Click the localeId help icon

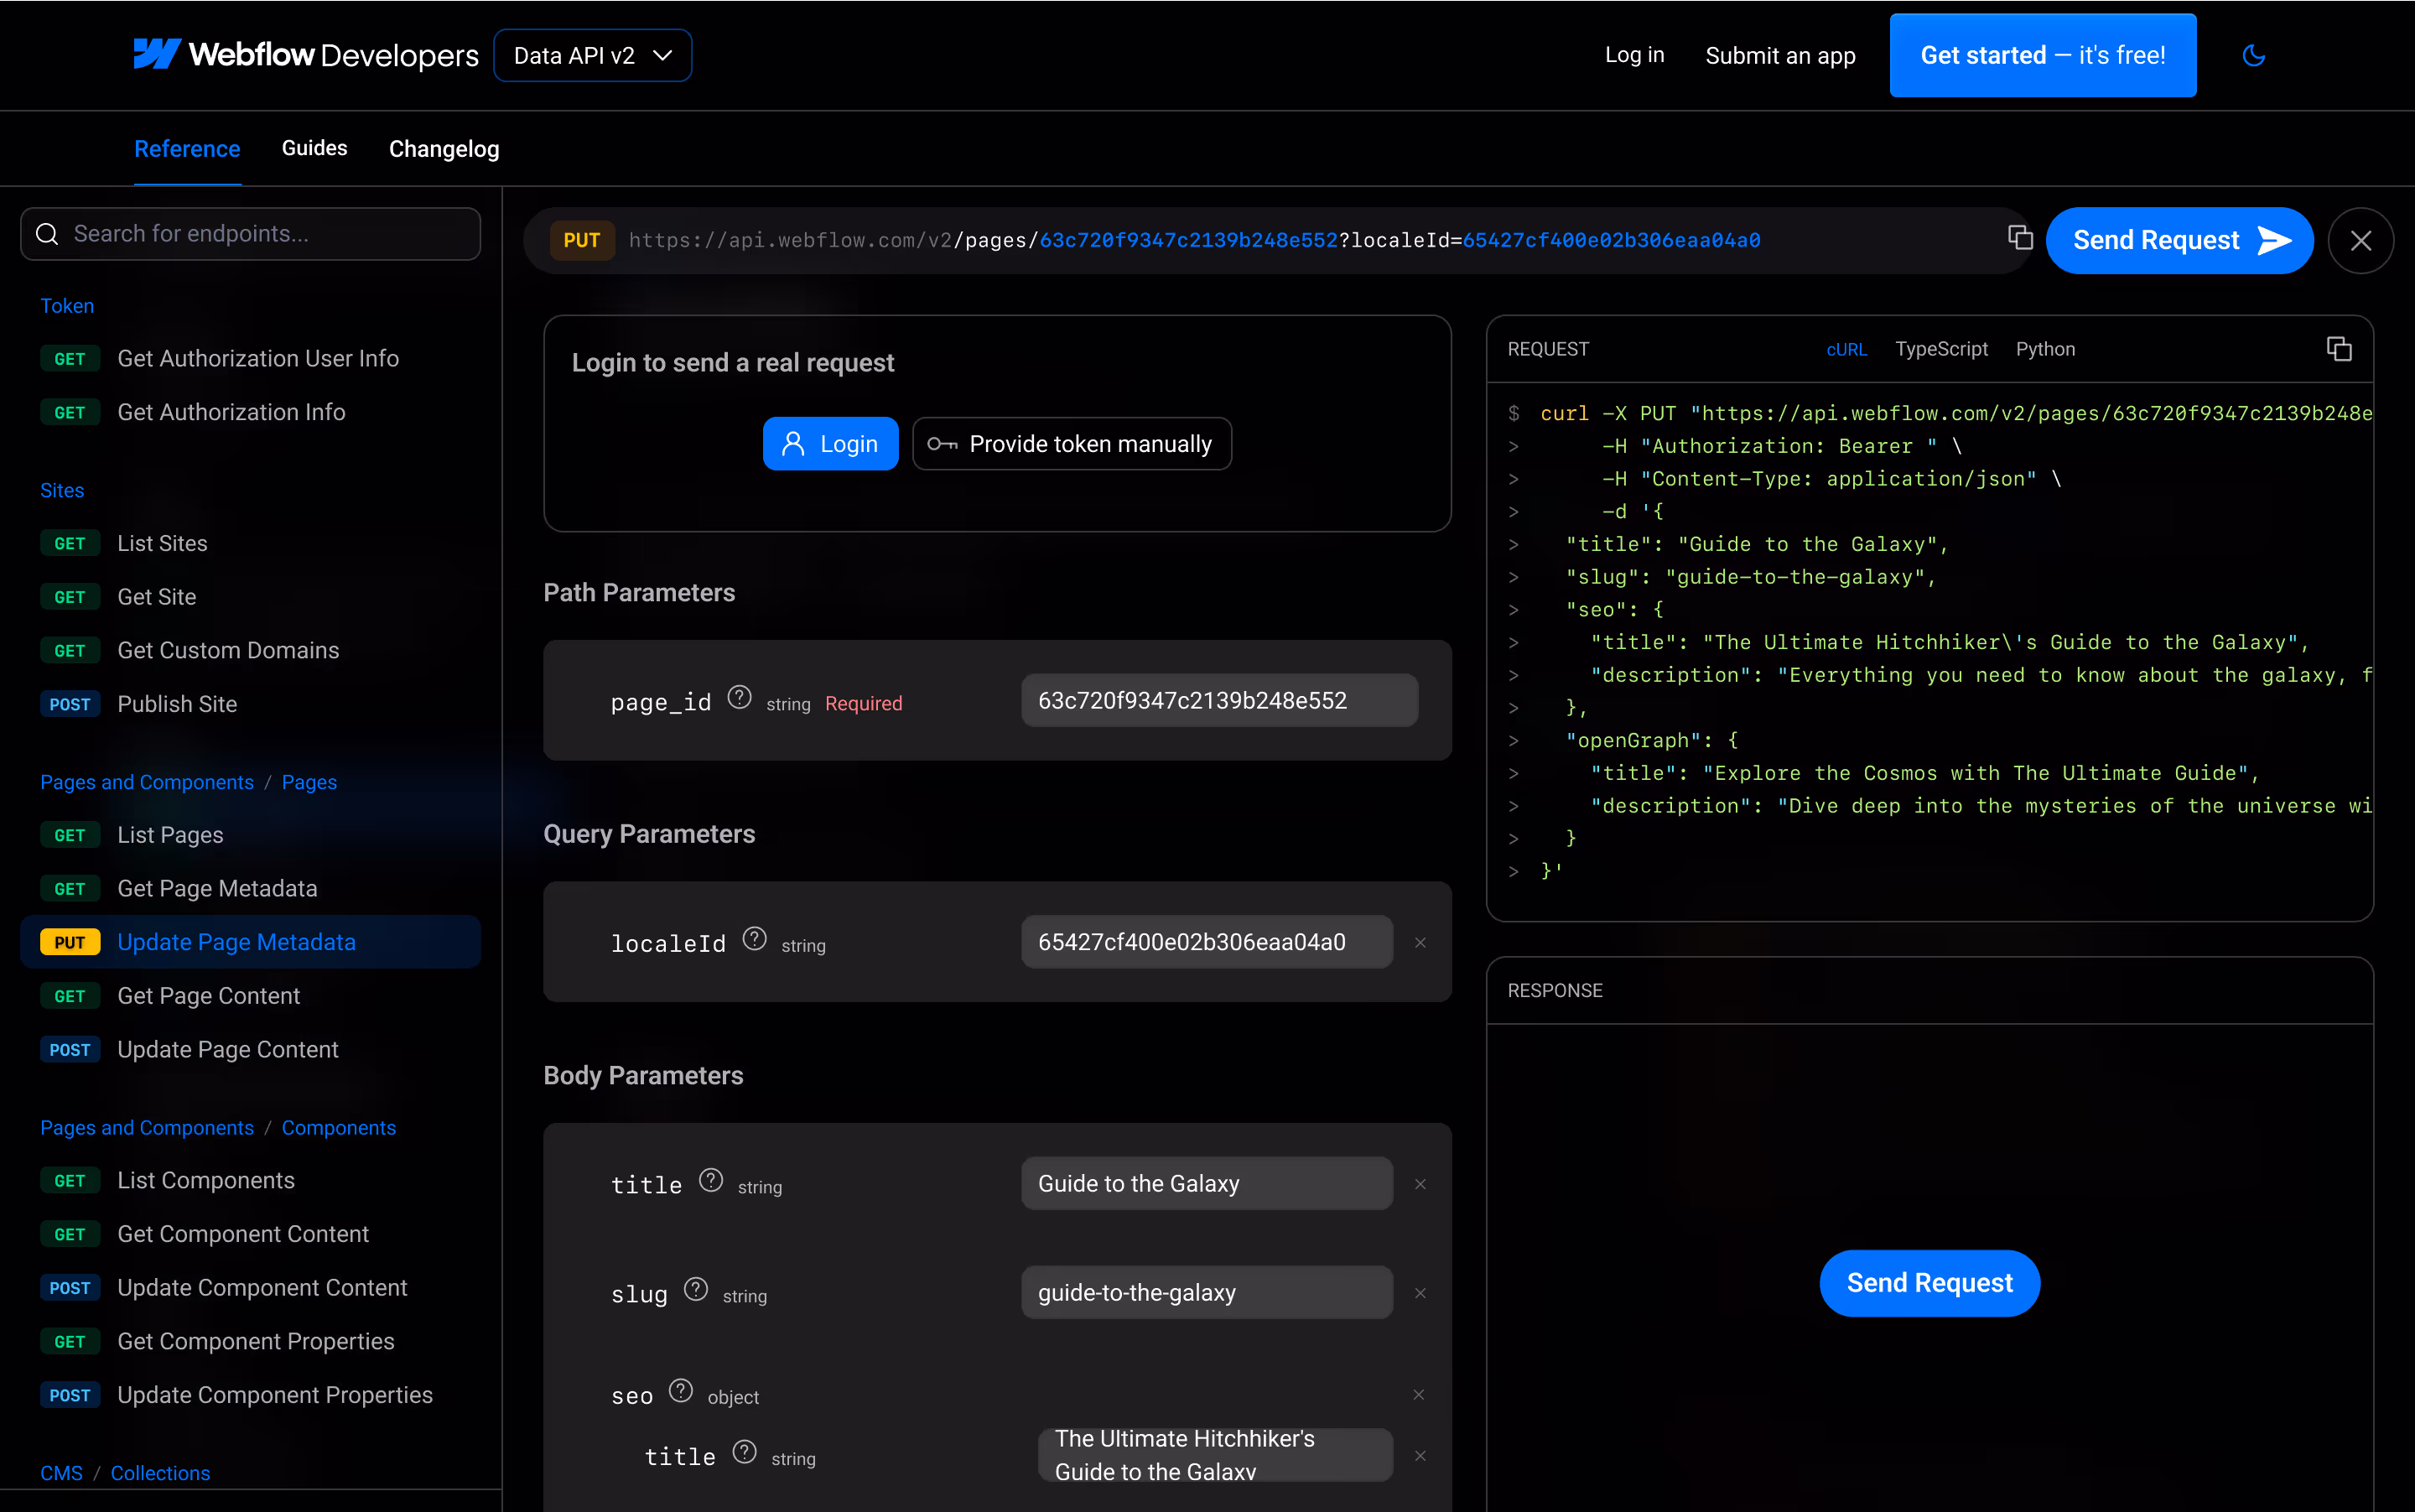tap(754, 939)
